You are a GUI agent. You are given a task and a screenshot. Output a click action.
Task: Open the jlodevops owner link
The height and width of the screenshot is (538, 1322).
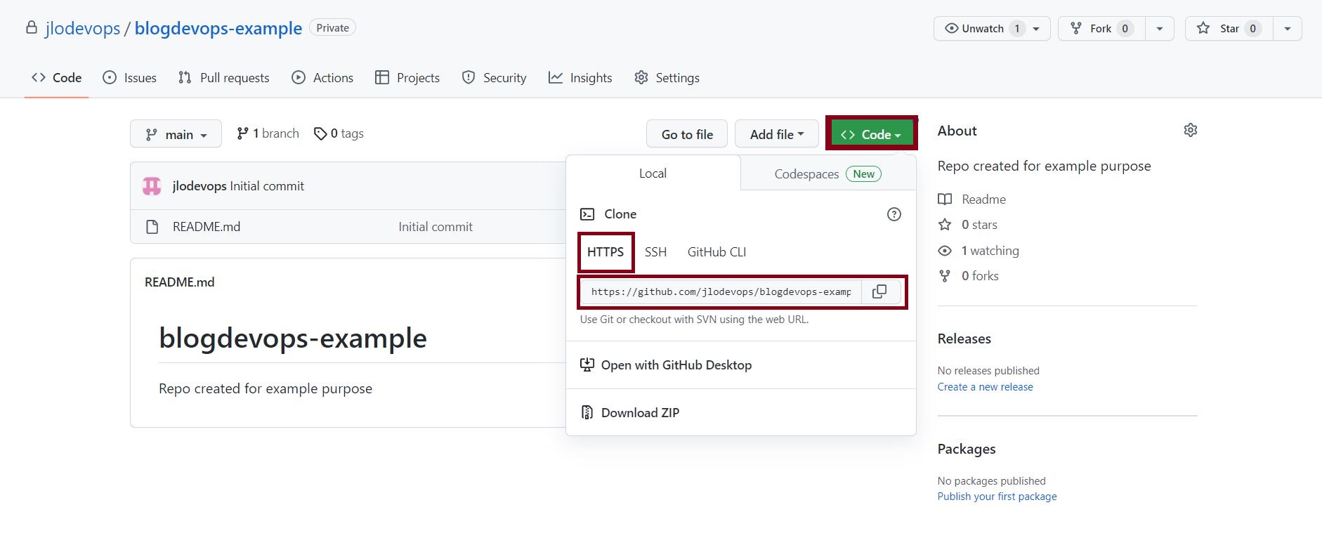(x=83, y=28)
